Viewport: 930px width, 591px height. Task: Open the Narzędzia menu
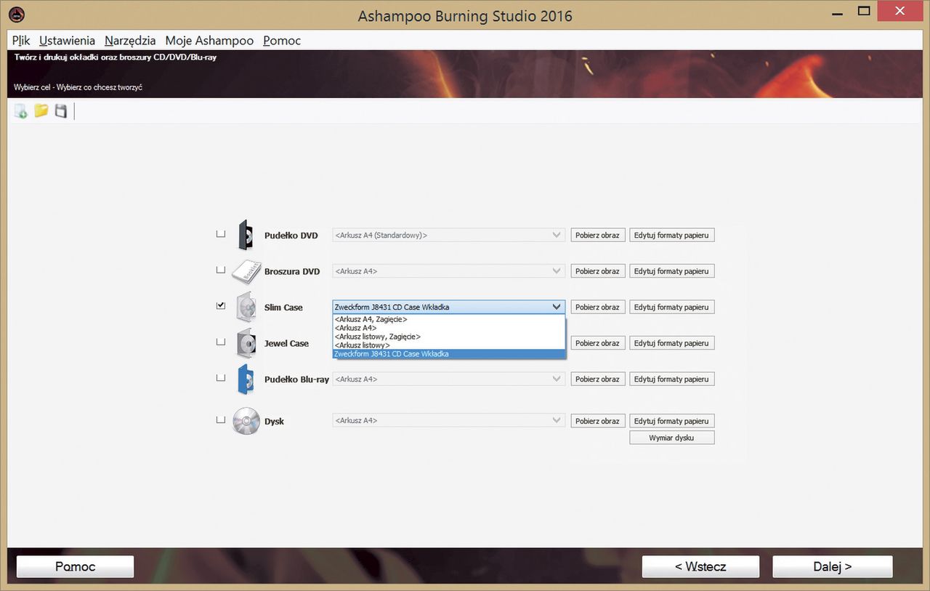coord(130,41)
